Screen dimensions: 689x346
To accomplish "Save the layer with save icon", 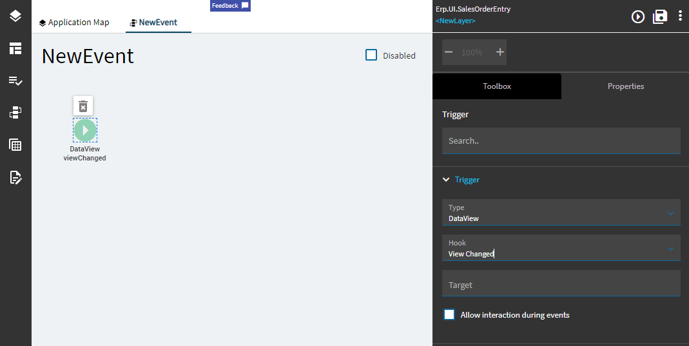I will tap(660, 17).
